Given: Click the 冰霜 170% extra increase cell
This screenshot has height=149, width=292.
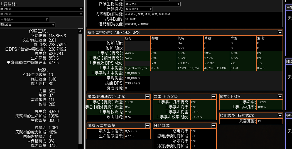Looking at the screenshot, I should pos(217,58).
